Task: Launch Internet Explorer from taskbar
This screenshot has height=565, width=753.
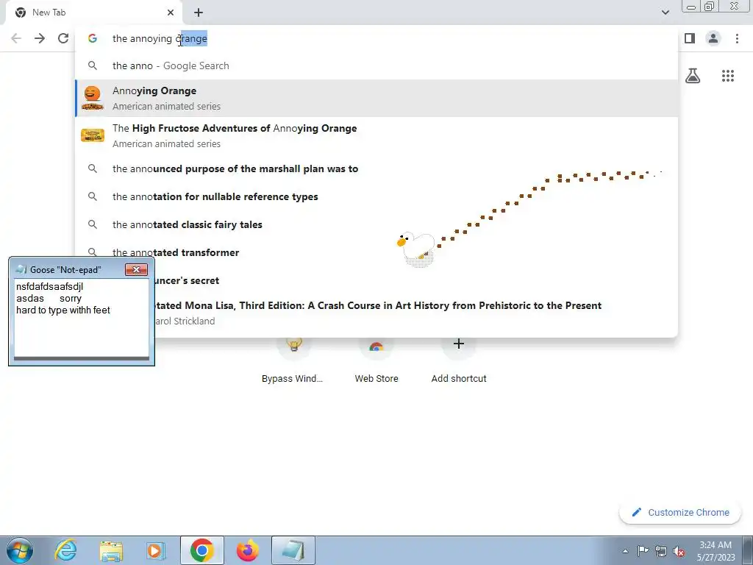Action: click(x=65, y=550)
